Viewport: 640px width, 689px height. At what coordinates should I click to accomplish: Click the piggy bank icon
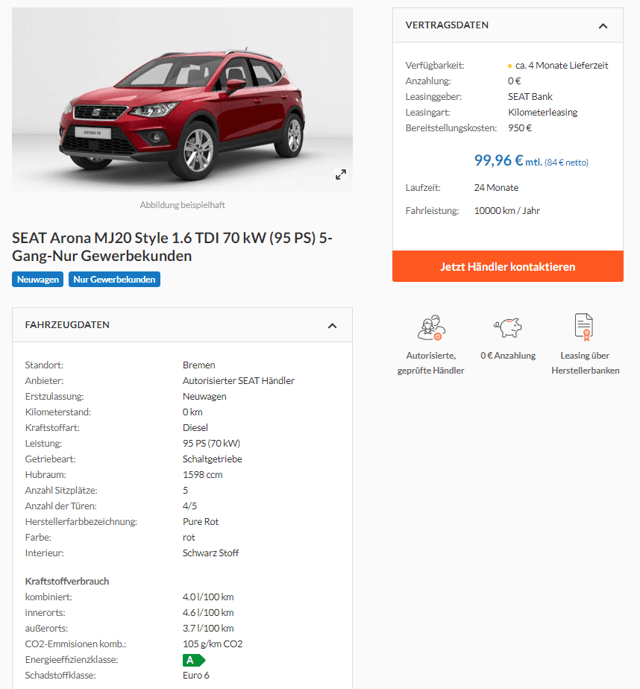(x=508, y=328)
